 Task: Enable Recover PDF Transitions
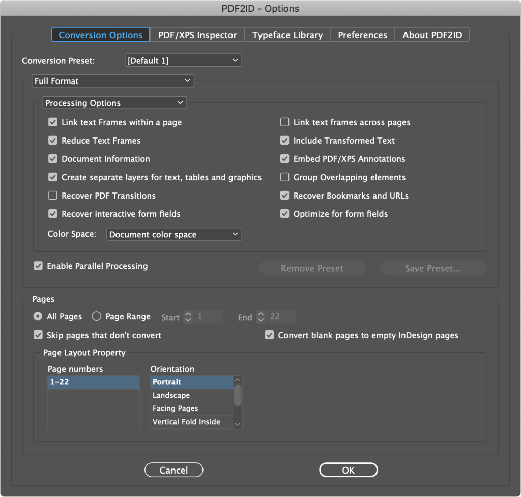pos(53,195)
